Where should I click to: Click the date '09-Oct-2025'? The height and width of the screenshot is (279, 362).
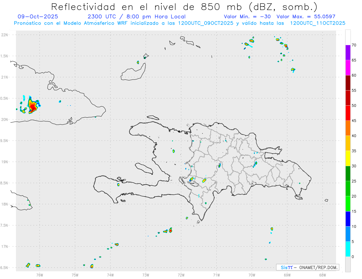tap(38, 17)
